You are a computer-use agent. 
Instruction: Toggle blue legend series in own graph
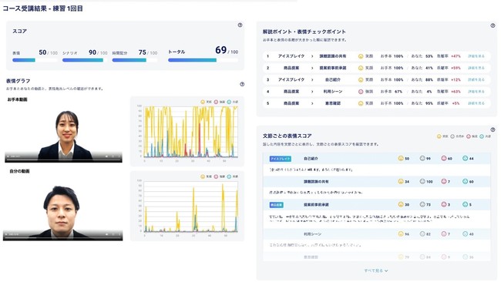pos(232,176)
